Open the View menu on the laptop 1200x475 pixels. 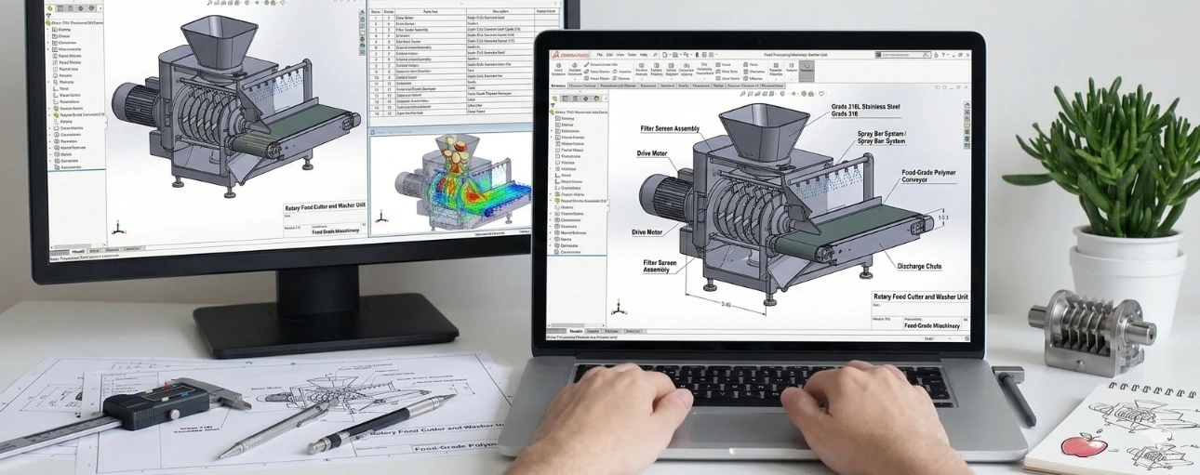620,55
